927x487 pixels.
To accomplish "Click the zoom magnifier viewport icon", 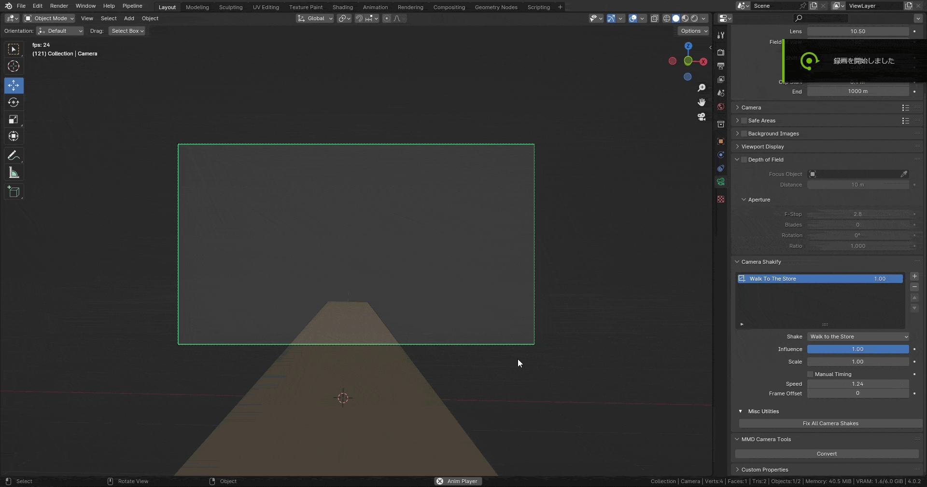I will (x=702, y=88).
